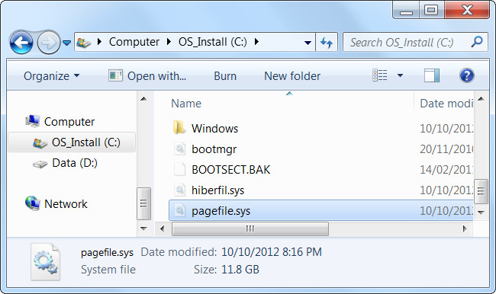This screenshot has width=496, height=294.
Task: Expand the arrow before Computer in address bar
Action: click(99, 42)
